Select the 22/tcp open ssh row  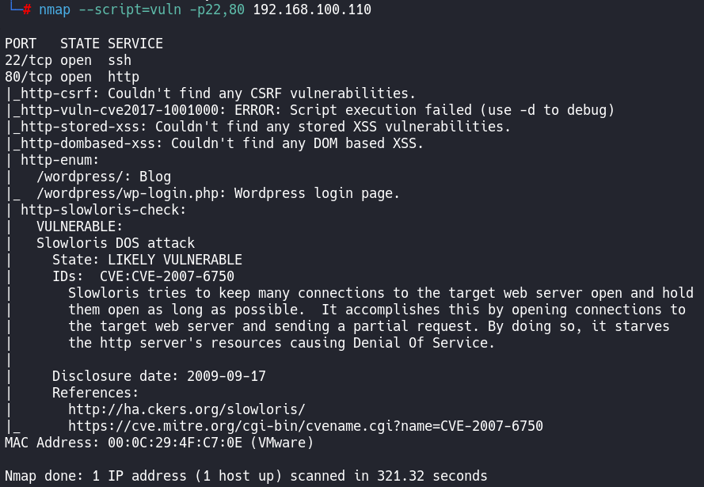tap(68, 60)
